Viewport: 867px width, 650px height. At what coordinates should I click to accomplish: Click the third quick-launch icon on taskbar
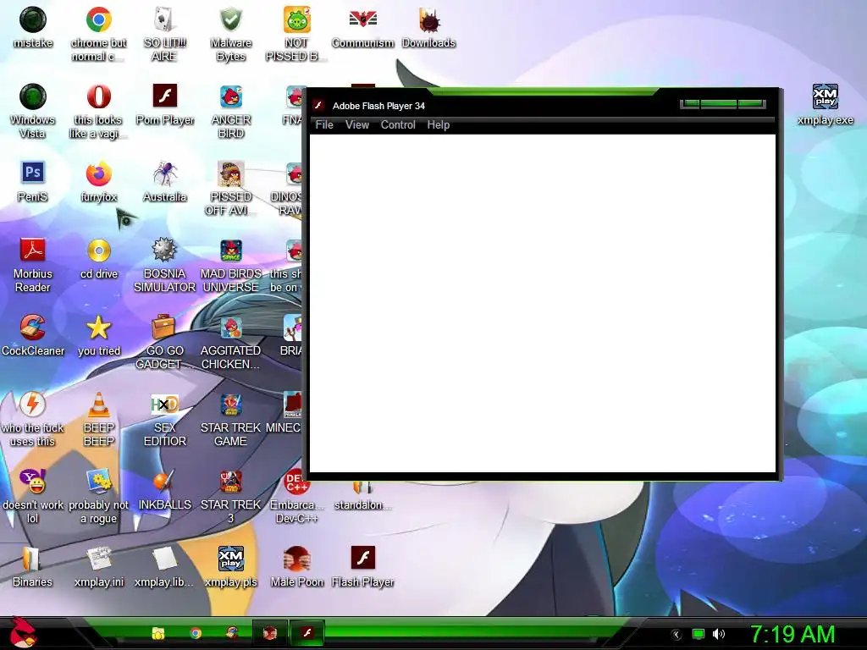coord(232,633)
